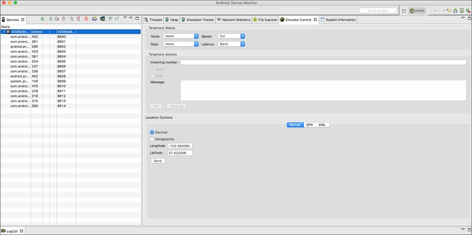
Task: Switch location mode to GPX
Action: pyautogui.click(x=310, y=125)
